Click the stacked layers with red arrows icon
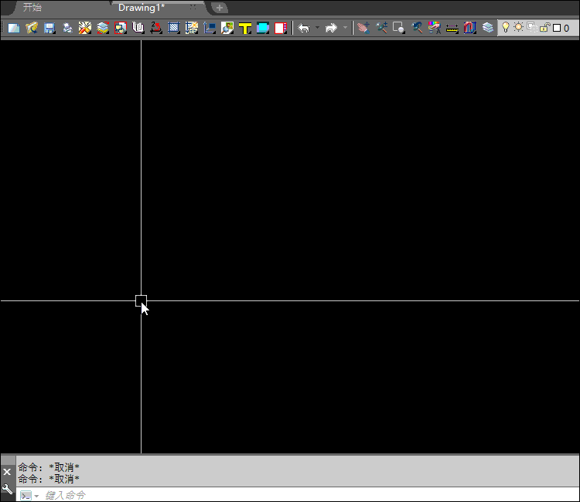The height and width of the screenshot is (502, 580). click(102, 28)
